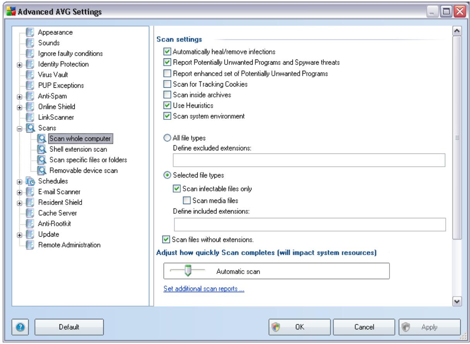Select Shell extension scan in tree
The width and height of the screenshot is (470, 344).
coord(78,149)
